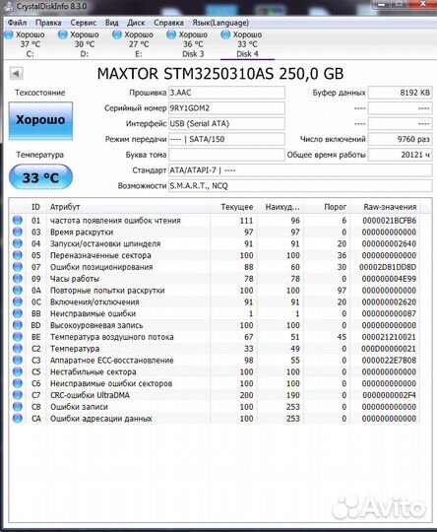Open the Язык(Language) menu

point(220,23)
